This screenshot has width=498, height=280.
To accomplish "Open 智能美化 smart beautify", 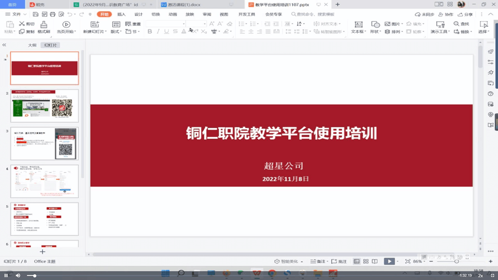I will [x=288, y=261].
